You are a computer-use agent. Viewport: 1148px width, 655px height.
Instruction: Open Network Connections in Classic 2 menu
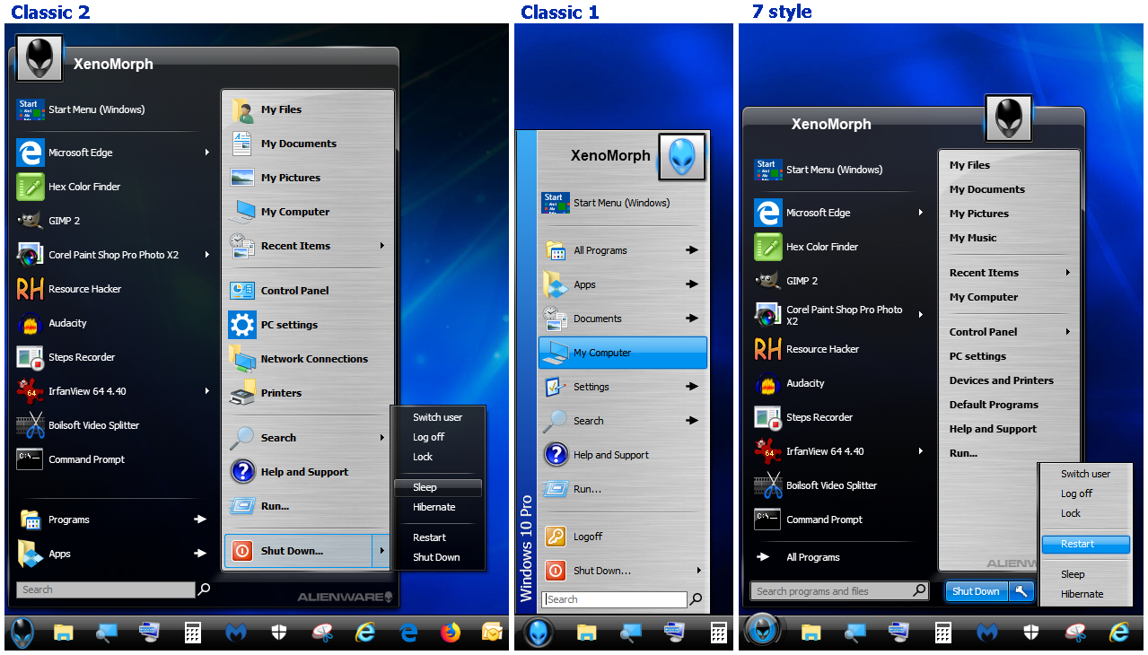313,359
